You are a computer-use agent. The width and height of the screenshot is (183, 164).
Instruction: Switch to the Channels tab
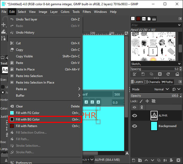[x=152, y=82]
